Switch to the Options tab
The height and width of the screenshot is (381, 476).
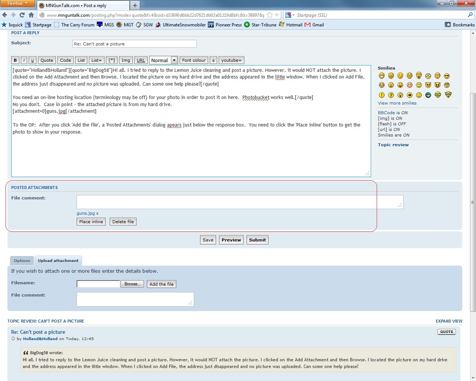pyautogui.click(x=22, y=260)
